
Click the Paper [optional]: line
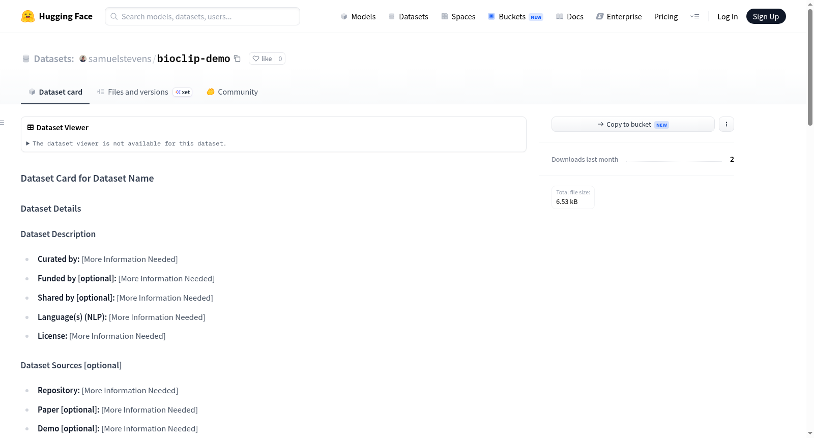[x=118, y=410]
